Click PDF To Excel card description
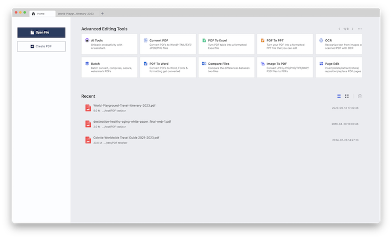Viewport: 392px width, 239px height. [227, 47]
